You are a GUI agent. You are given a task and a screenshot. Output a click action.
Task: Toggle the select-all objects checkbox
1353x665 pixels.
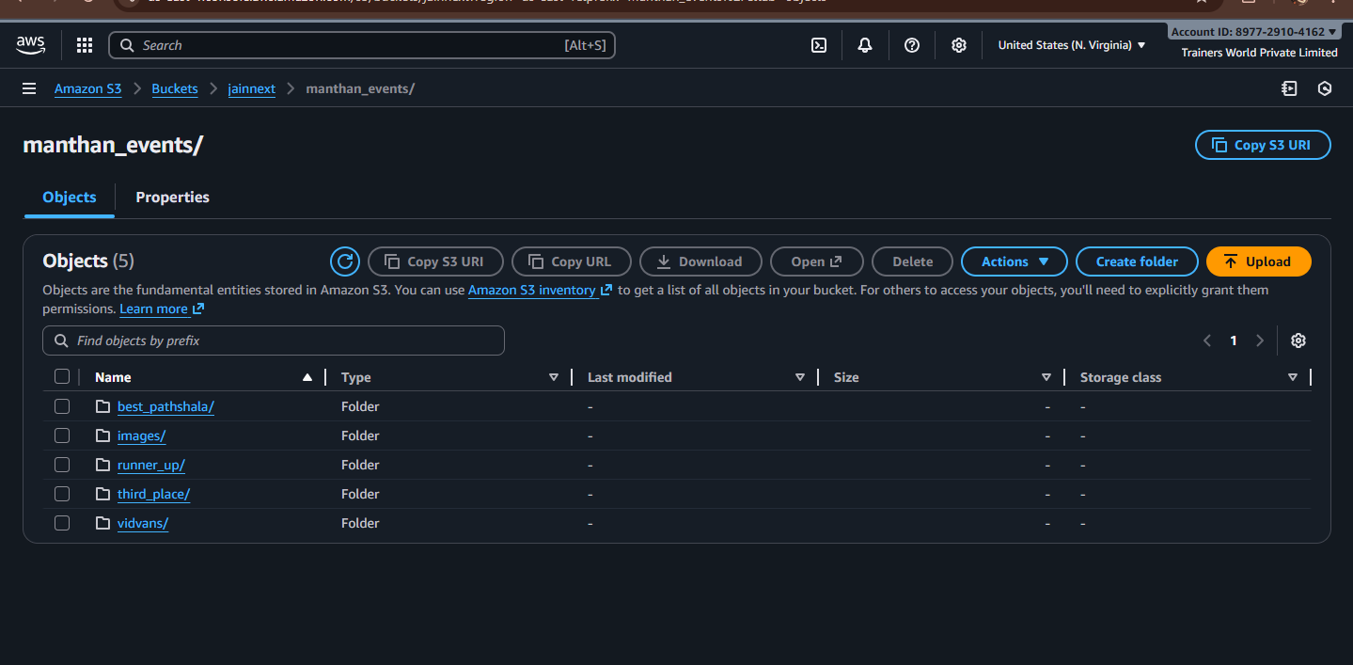(x=62, y=377)
